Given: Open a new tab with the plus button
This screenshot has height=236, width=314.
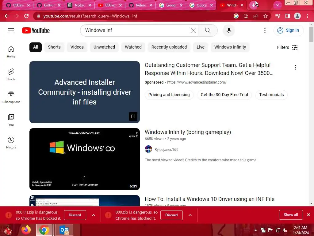Looking at the screenshot, I should pyautogui.click(x=253, y=5).
